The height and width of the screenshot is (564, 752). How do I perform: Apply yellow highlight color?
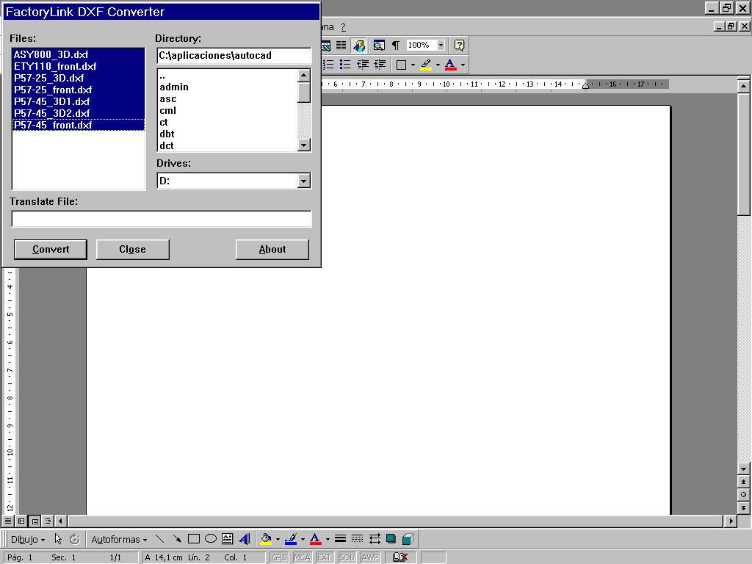(x=426, y=65)
